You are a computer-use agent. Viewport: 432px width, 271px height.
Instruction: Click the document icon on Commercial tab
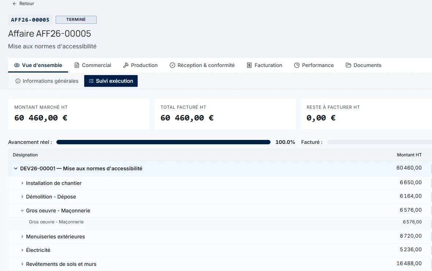(77, 65)
